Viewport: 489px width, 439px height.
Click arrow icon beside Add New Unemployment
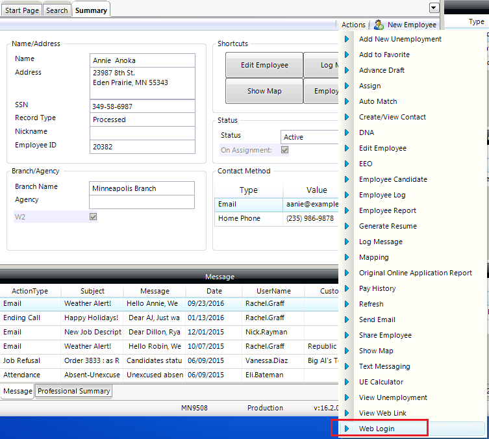347,39
